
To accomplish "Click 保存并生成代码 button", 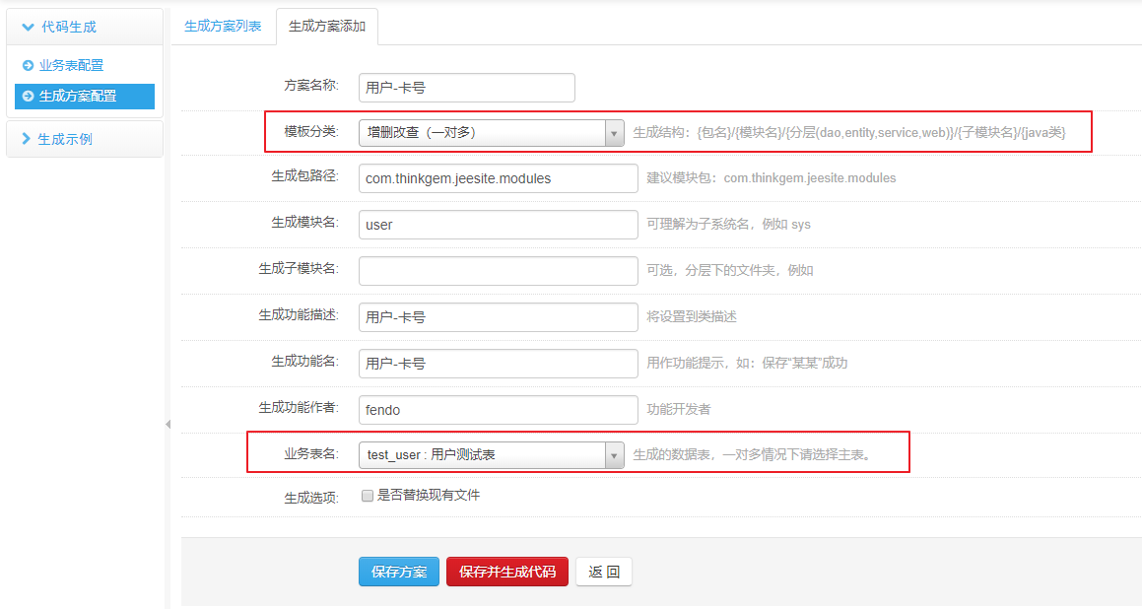I will pyautogui.click(x=507, y=572).
